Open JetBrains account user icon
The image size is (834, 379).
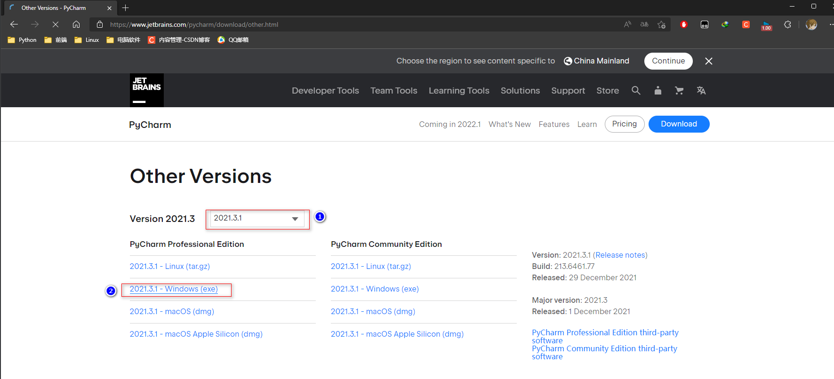[658, 90]
